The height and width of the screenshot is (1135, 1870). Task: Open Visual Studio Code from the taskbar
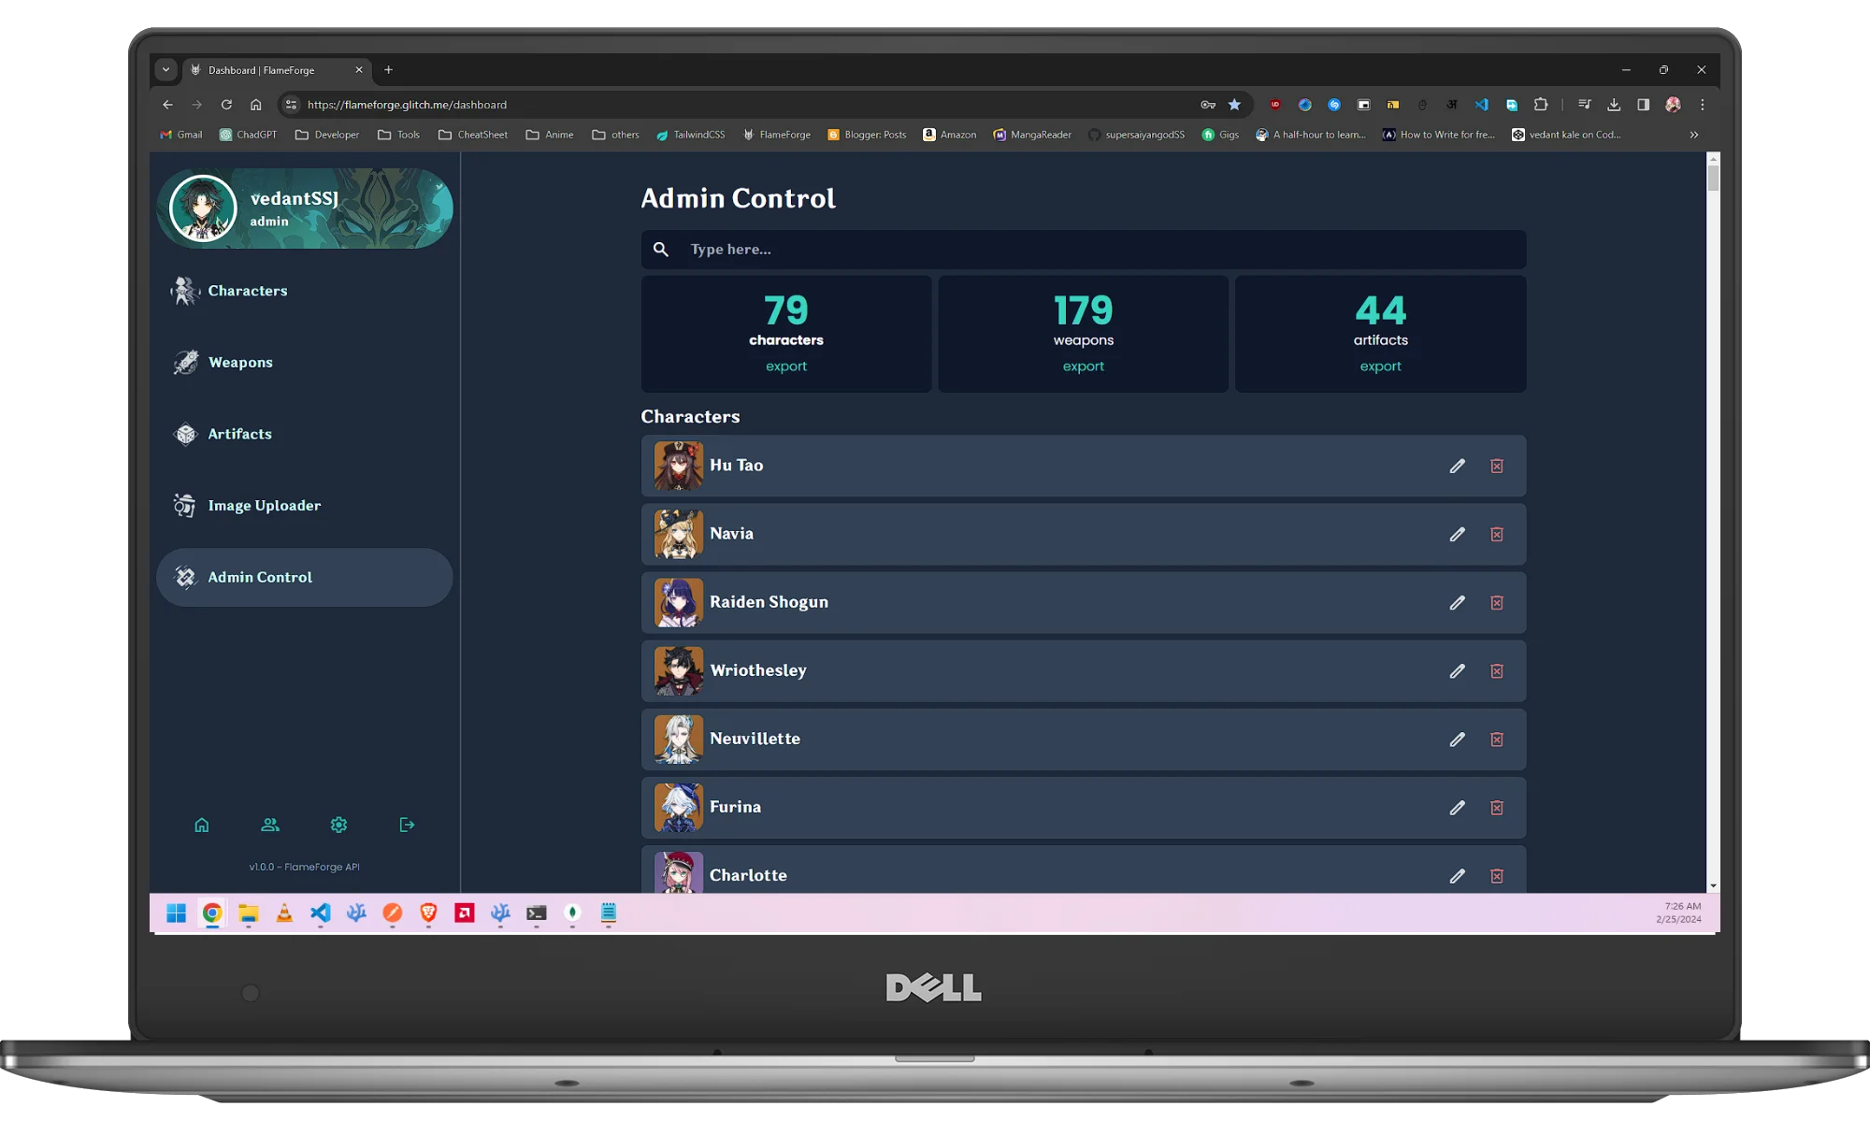[x=320, y=913]
